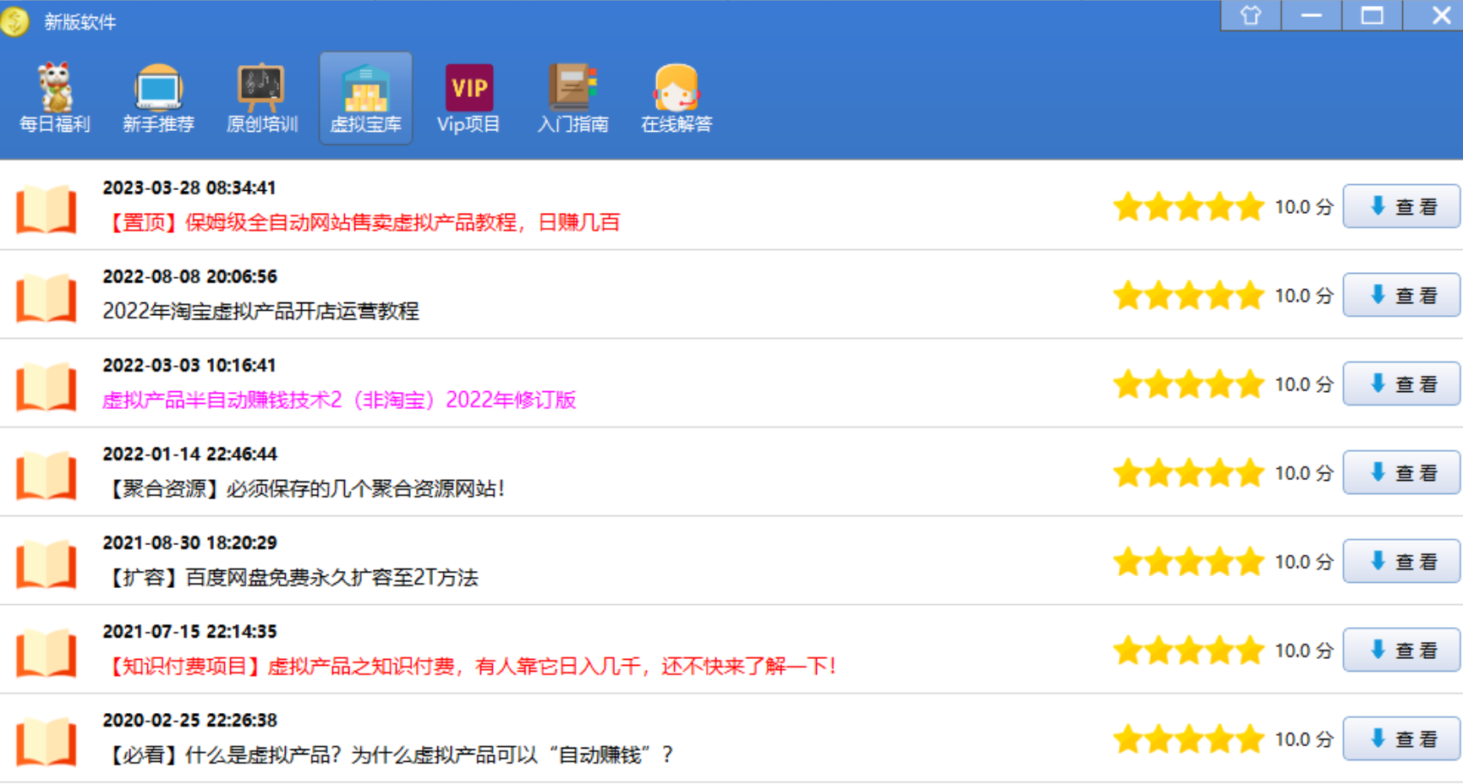The height and width of the screenshot is (784, 1463).
Task: Click the star rating of the 聚合资源 entry
Action: pyautogui.click(x=1188, y=474)
